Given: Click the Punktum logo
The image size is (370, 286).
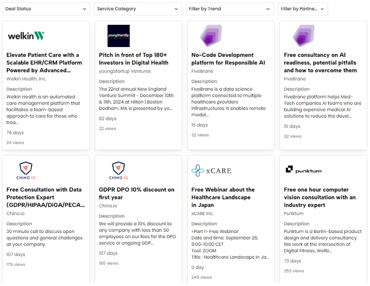Looking at the screenshot, I should click(x=304, y=170).
